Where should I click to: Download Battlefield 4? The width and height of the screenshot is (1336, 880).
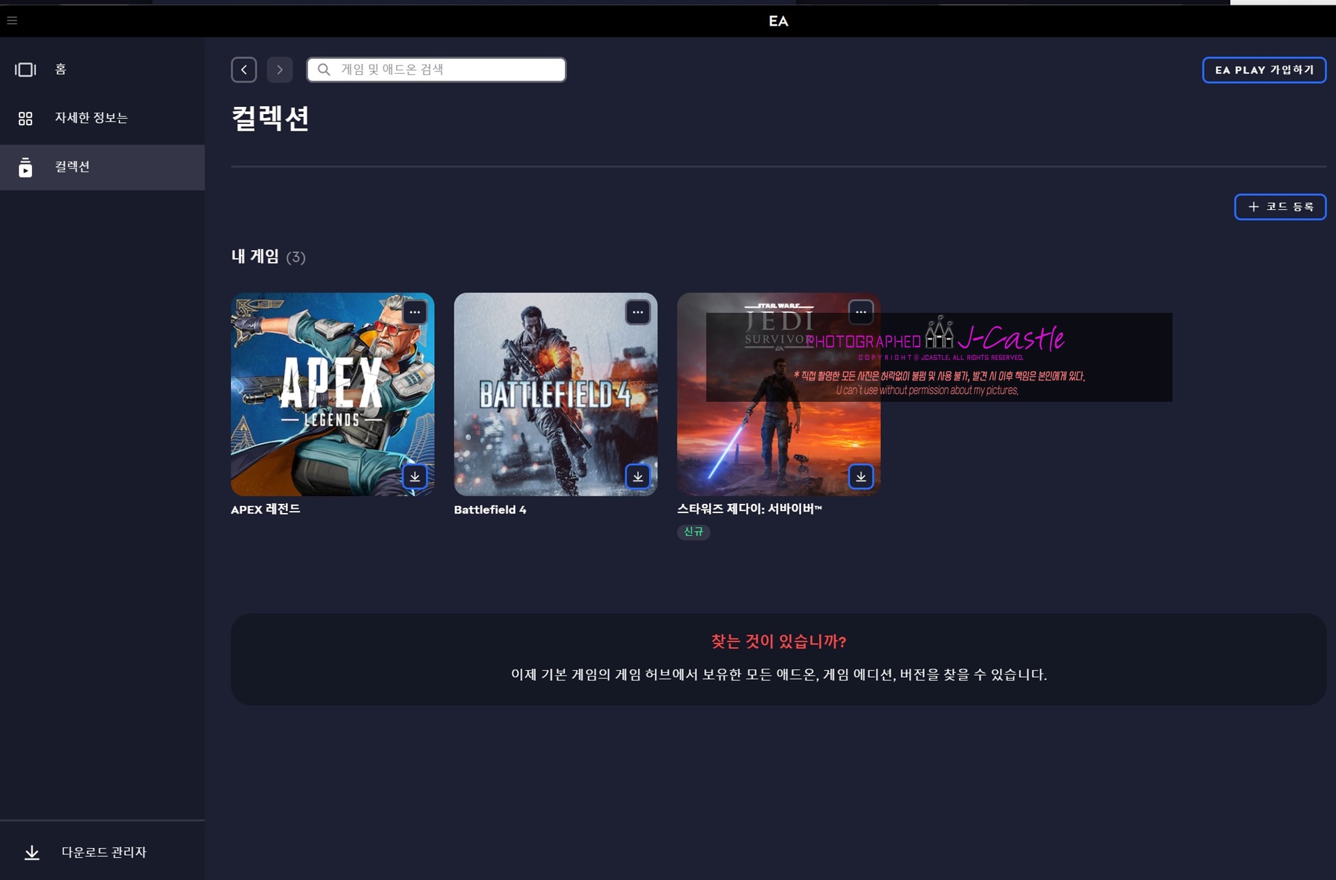pos(638,477)
